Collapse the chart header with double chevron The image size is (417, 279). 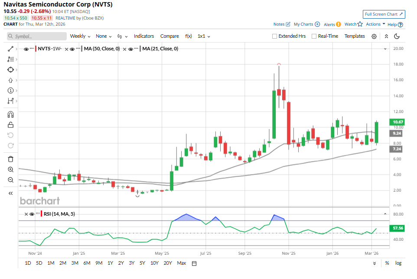(x=386, y=36)
